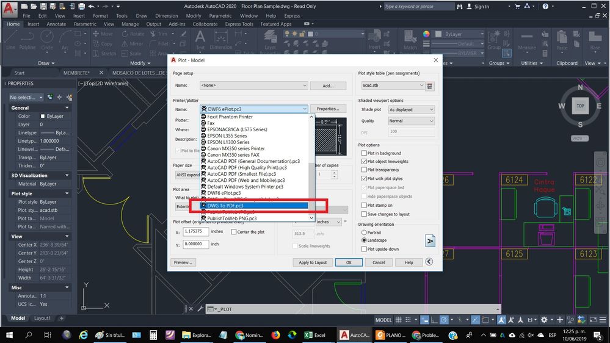Enable Plot transparency checkbox

(x=364, y=170)
